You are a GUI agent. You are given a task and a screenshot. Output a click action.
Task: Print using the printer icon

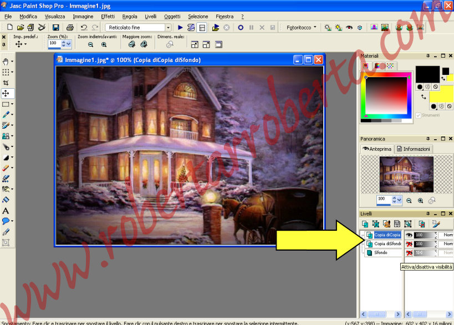click(x=70, y=27)
